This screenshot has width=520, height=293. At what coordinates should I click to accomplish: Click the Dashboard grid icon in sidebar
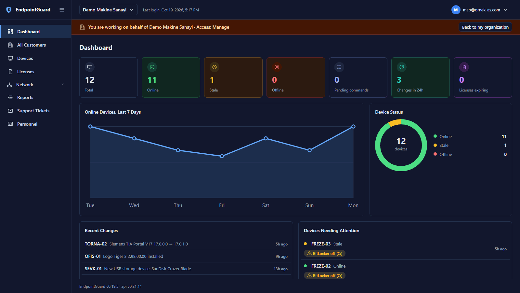click(10, 32)
